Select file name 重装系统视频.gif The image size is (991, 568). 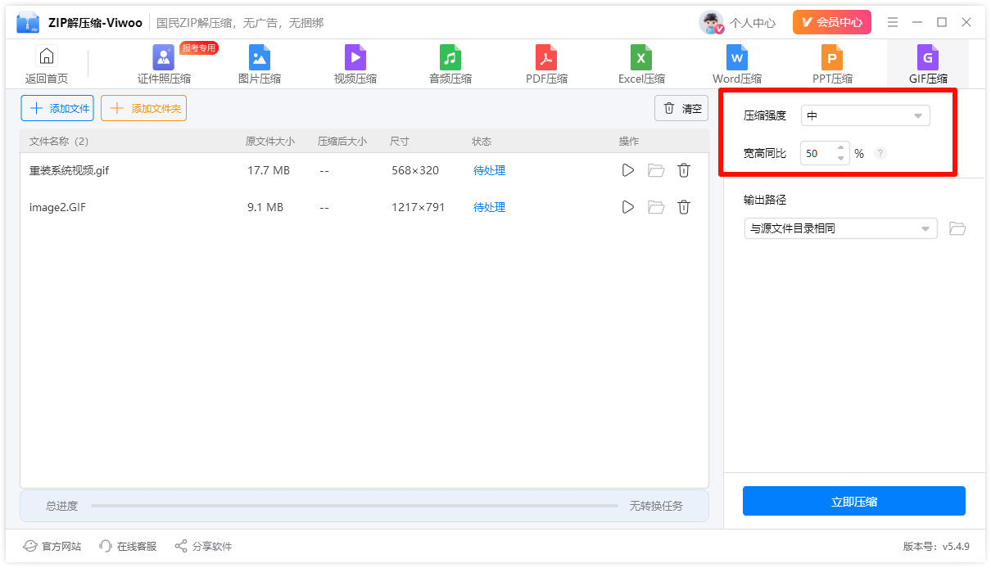tap(69, 170)
